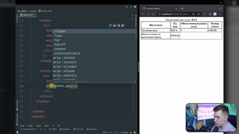
Task: Select the before.html editor tab
Action: (x=28, y=15)
